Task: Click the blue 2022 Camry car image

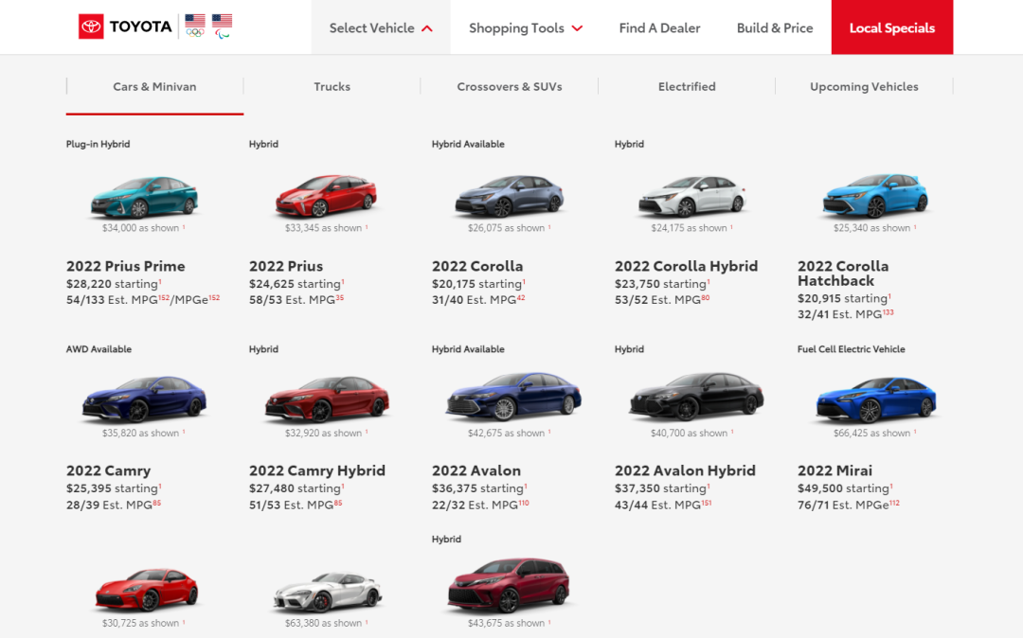Action: [144, 399]
